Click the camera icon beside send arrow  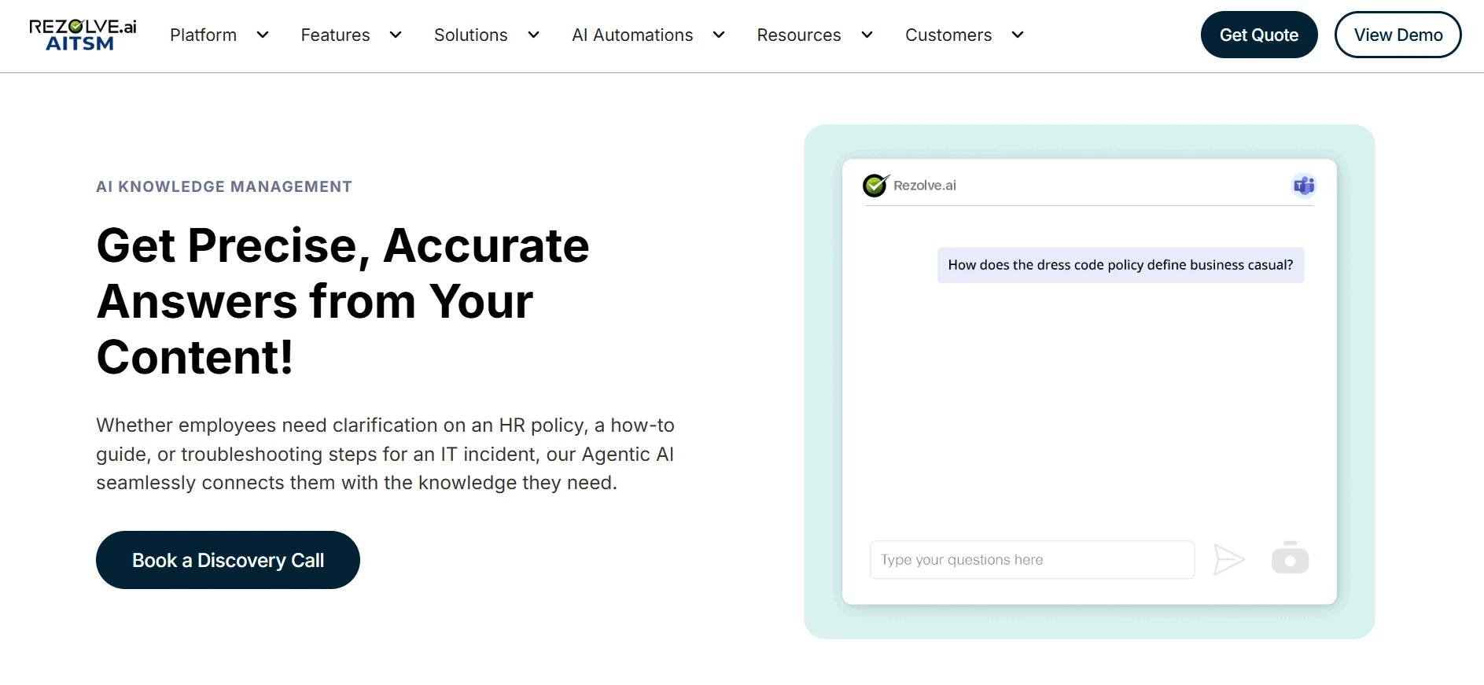tap(1290, 558)
